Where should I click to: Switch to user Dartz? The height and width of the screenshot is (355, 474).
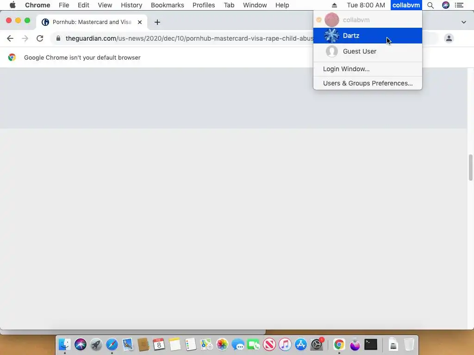pyautogui.click(x=368, y=36)
